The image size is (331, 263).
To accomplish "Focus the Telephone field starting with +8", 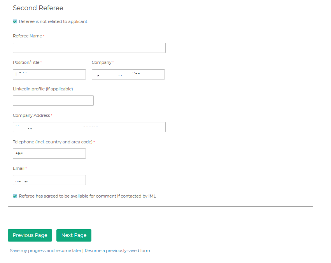I will pyautogui.click(x=49, y=154).
